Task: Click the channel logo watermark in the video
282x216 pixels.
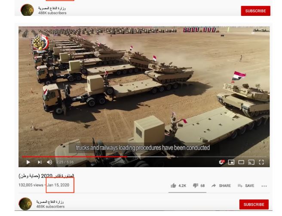Action: click(x=40, y=43)
